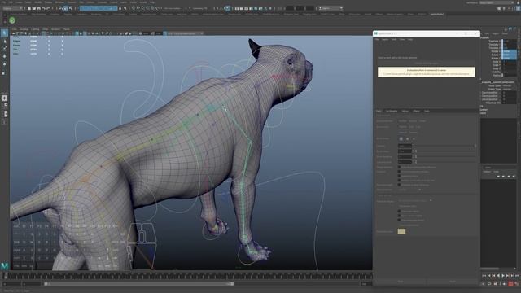This screenshot has height=293, width=521.
Task: Play the animation forwards
Action: pos(503,276)
